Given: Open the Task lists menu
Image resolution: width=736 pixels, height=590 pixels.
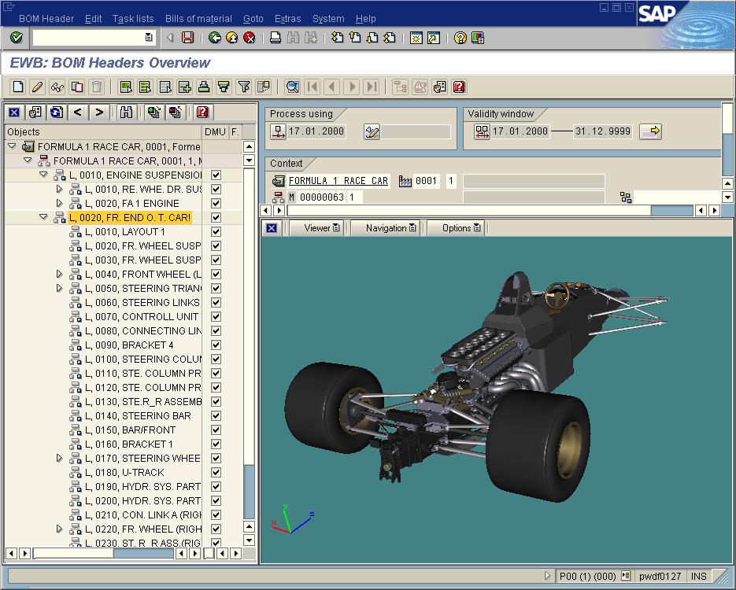Looking at the screenshot, I should 133,19.
